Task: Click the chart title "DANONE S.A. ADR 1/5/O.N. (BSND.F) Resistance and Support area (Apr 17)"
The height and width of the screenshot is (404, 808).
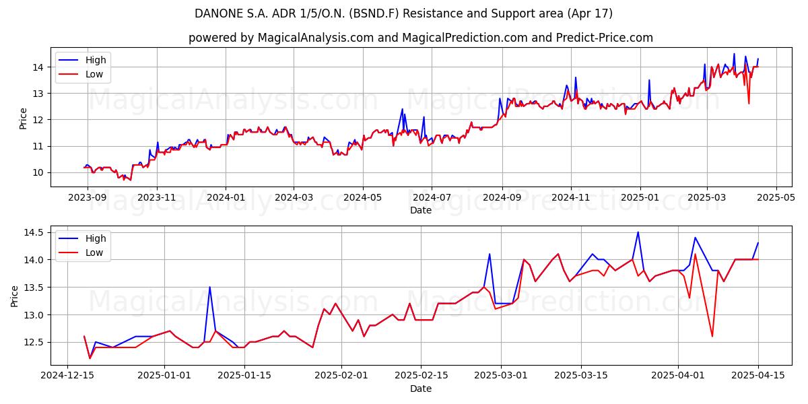Action: (403, 13)
